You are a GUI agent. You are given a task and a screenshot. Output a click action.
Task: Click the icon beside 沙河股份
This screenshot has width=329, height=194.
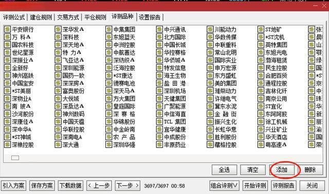click(x=7, y=114)
